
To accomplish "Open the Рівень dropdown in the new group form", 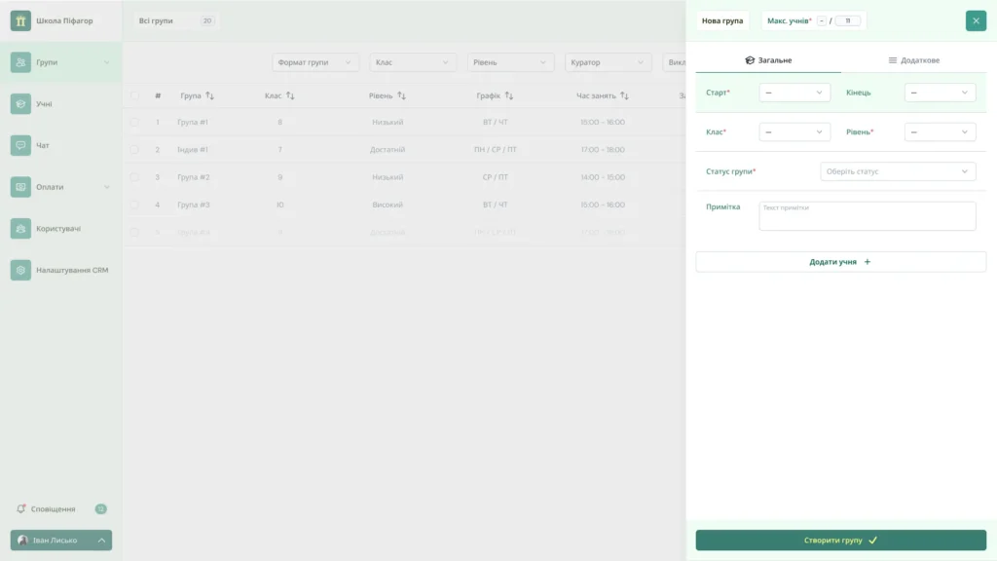I will (x=940, y=131).
